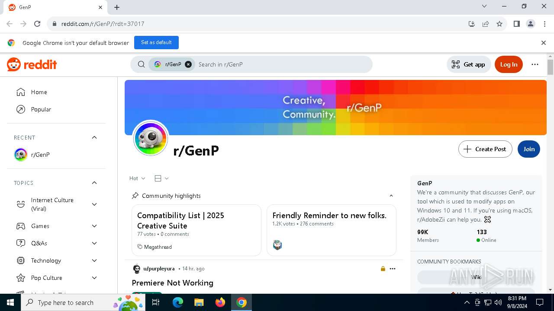
Task: Open Task View on taskbar
Action: 156,302
